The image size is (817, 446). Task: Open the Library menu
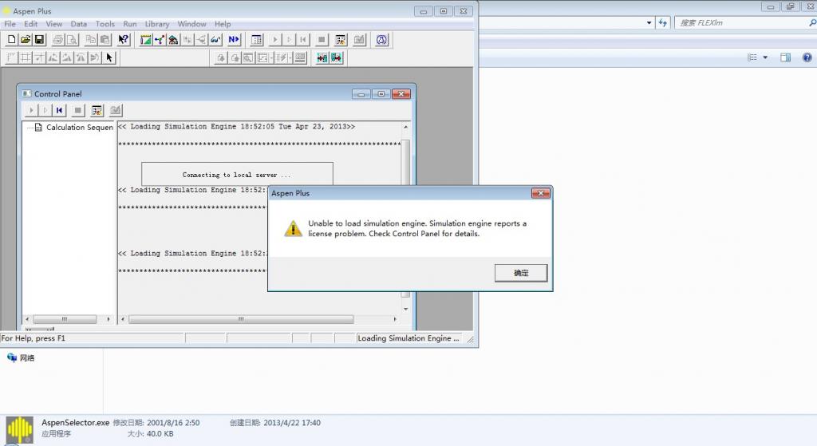[x=157, y=24]
